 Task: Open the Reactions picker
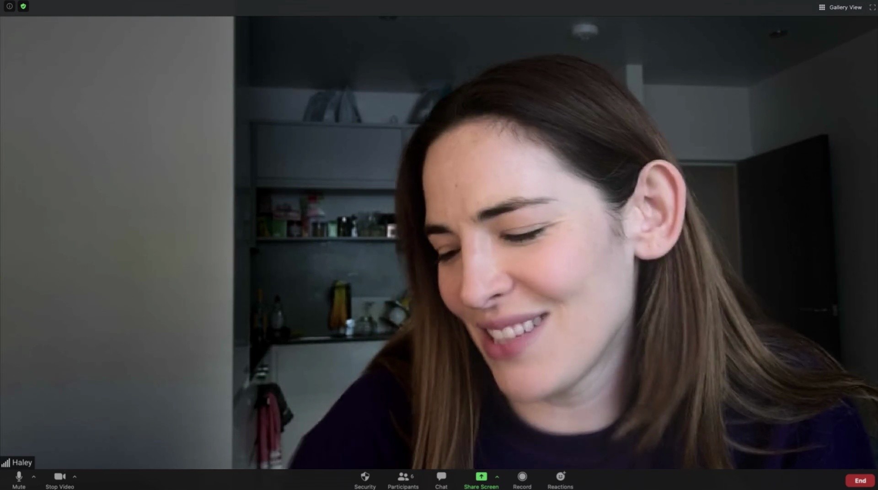coord(560,480)
